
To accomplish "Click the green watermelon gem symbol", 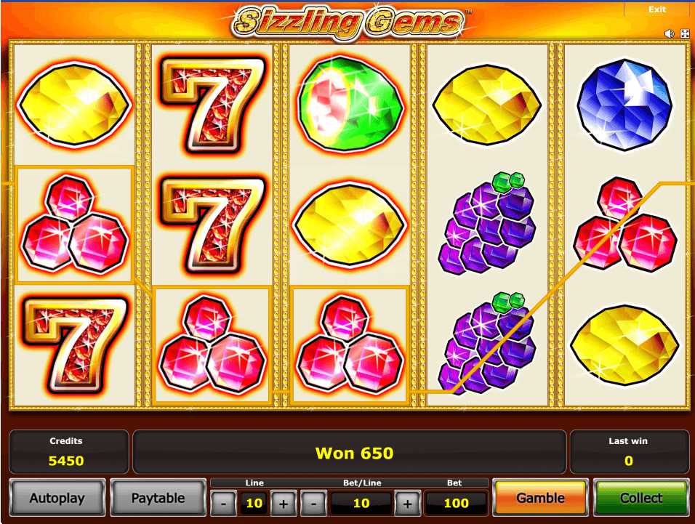I will click(x=350, y=105).
